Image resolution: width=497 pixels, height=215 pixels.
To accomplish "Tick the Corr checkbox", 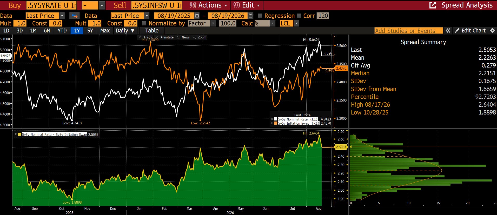I will [x=299, y=16].
